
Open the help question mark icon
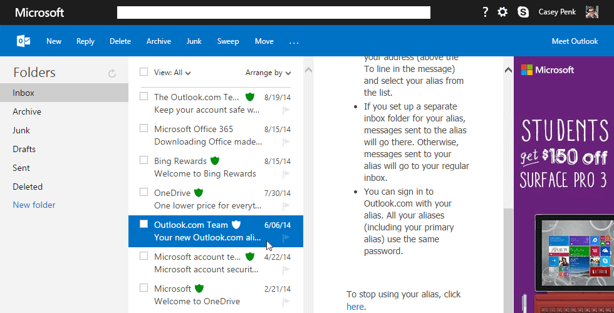coord(485,12)
